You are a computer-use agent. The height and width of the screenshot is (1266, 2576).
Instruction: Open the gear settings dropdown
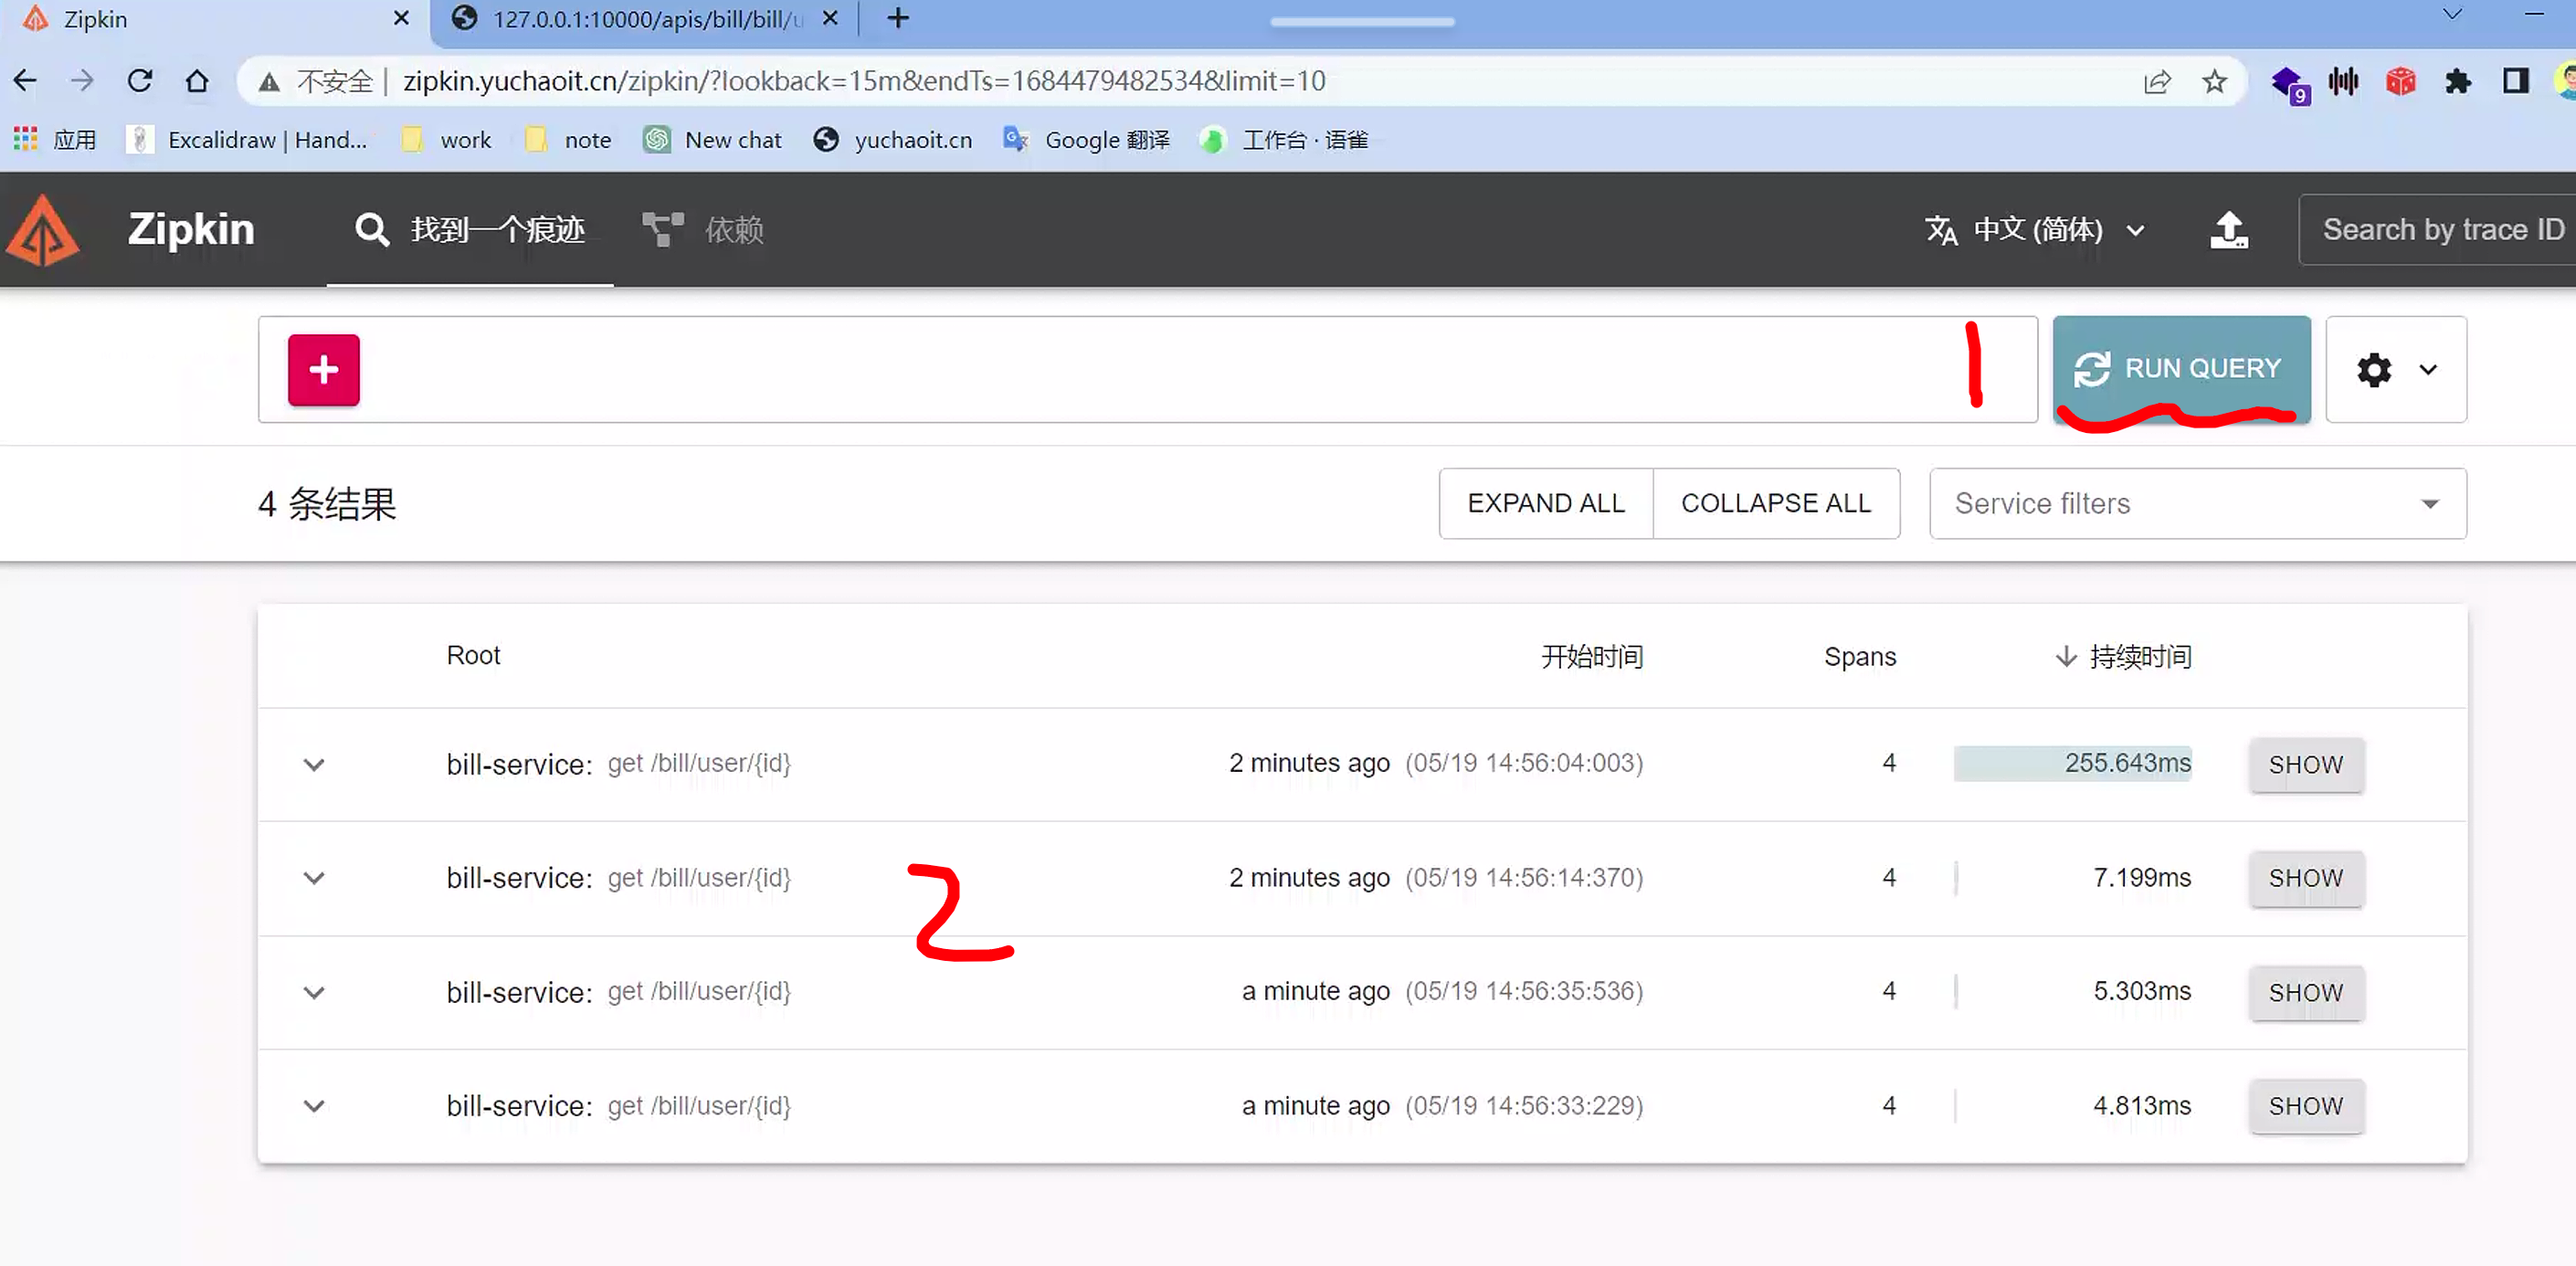point(2395,370)
